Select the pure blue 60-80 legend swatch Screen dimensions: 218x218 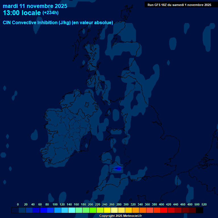[43, 210]
